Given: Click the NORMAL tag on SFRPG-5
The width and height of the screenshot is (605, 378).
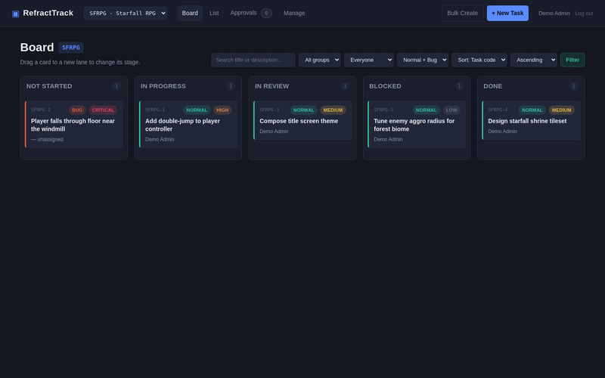Looking at the screenshot, I should pyautogui.click(x=426, y=110).
